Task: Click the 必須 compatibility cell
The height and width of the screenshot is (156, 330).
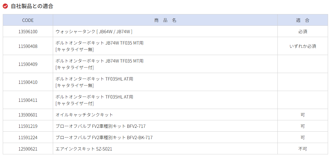Action: [302, 32]
